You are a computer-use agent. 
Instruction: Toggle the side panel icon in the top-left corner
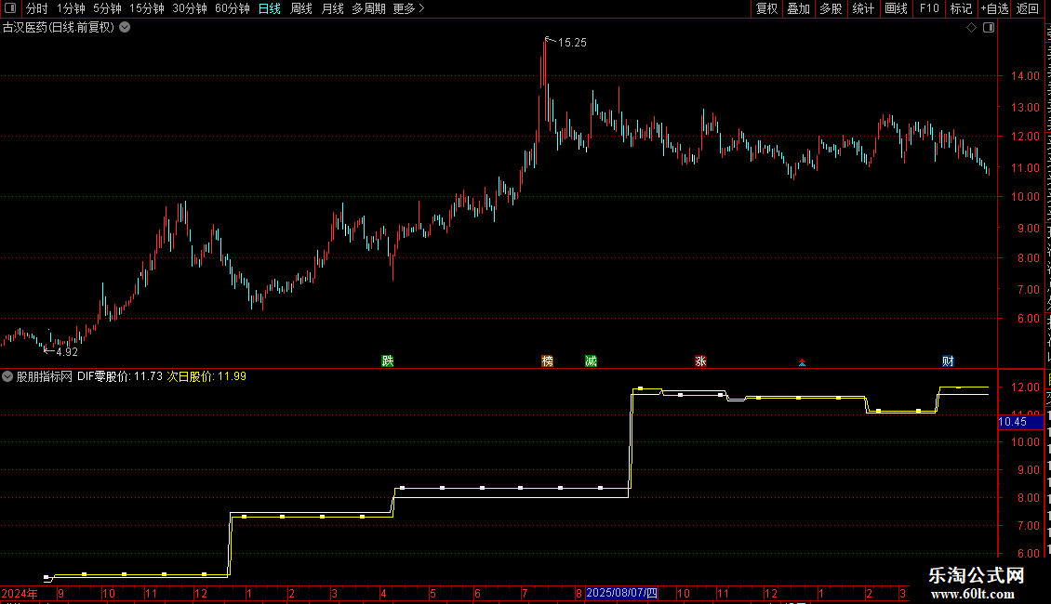[10, 8]
